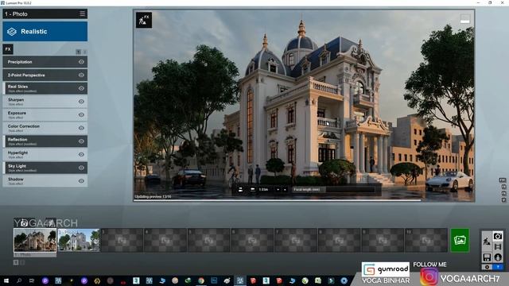The width and height of the screenshot is (509, 286).
Task: Open the blue help button
Action: point(498,267)
